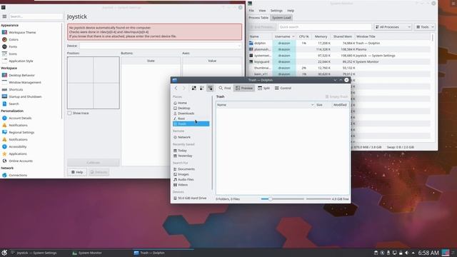Toggle Preview in Dolphin toolbar
The height and width of the screenshot is (257, 457).
pyautogui.click(x=244, y=88)
